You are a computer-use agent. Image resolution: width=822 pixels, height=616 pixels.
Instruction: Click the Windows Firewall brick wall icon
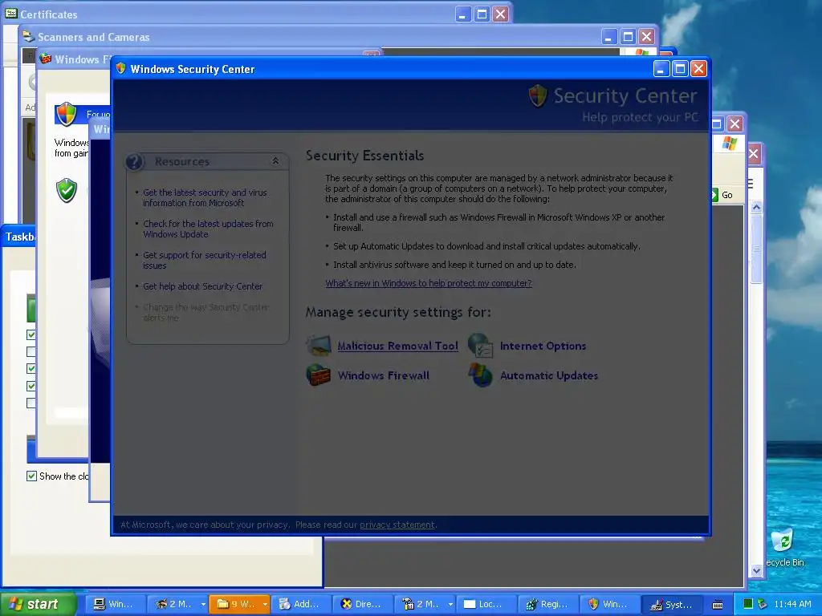tap(318, 375)
